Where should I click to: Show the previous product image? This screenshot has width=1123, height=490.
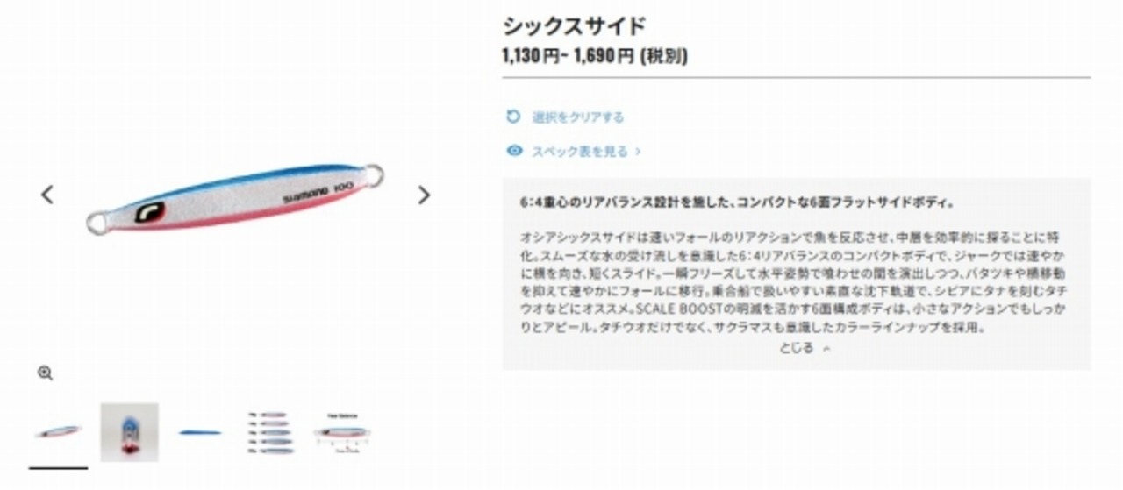(x=47, y=195)
